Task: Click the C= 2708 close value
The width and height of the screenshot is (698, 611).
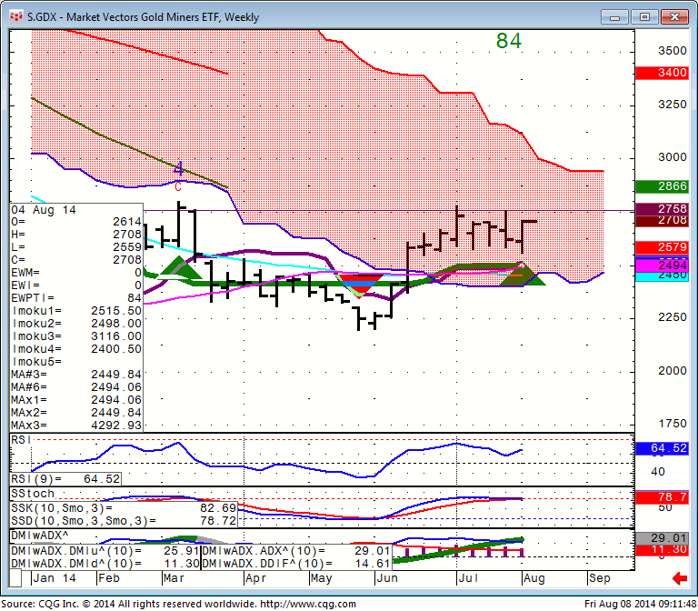Action: coord(76,260)
